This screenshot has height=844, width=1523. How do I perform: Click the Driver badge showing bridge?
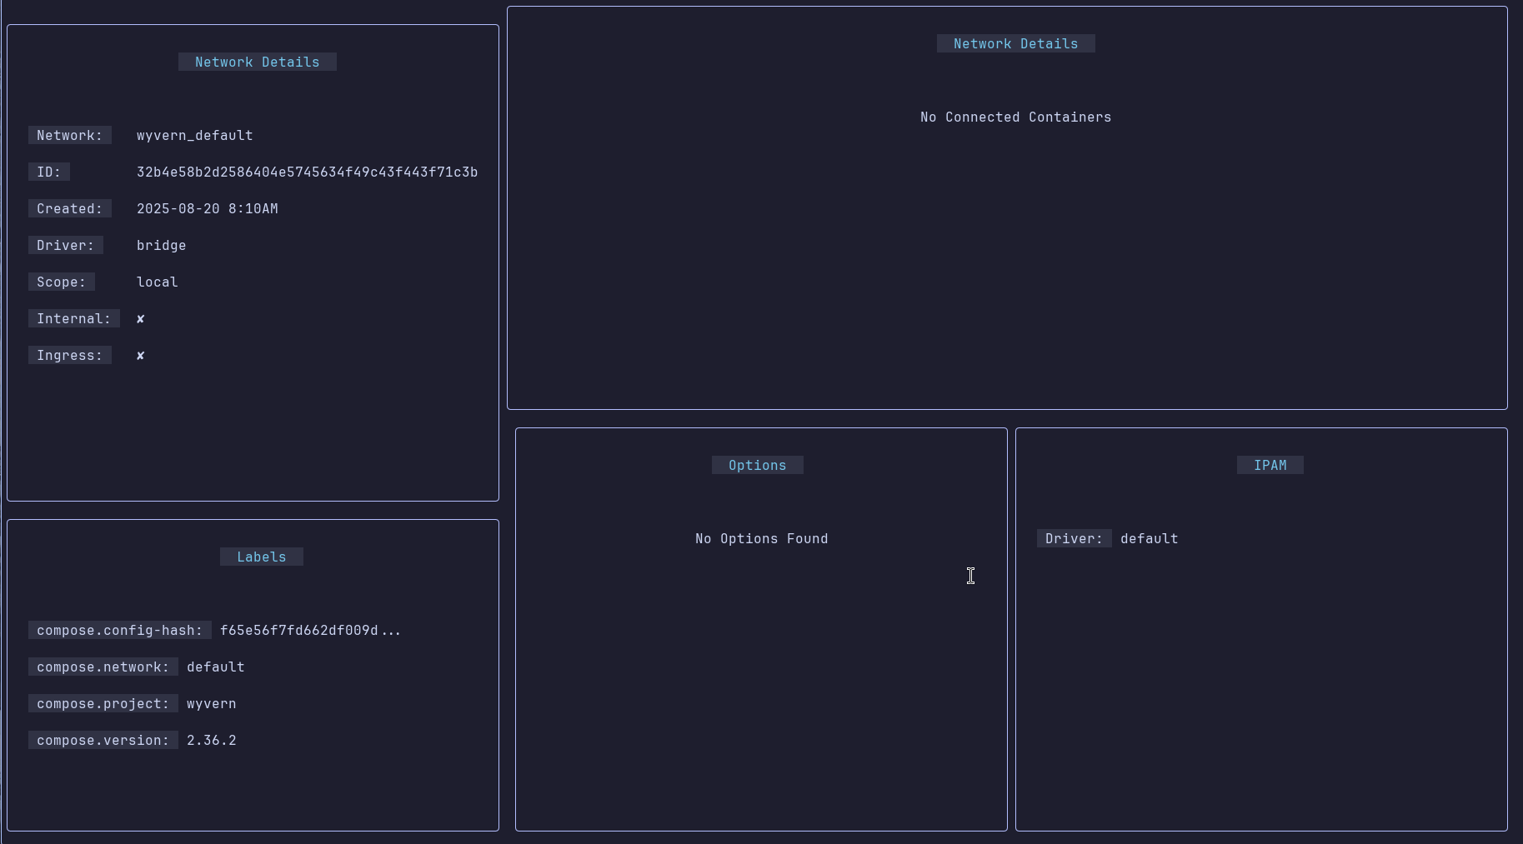tap(65, 245)
